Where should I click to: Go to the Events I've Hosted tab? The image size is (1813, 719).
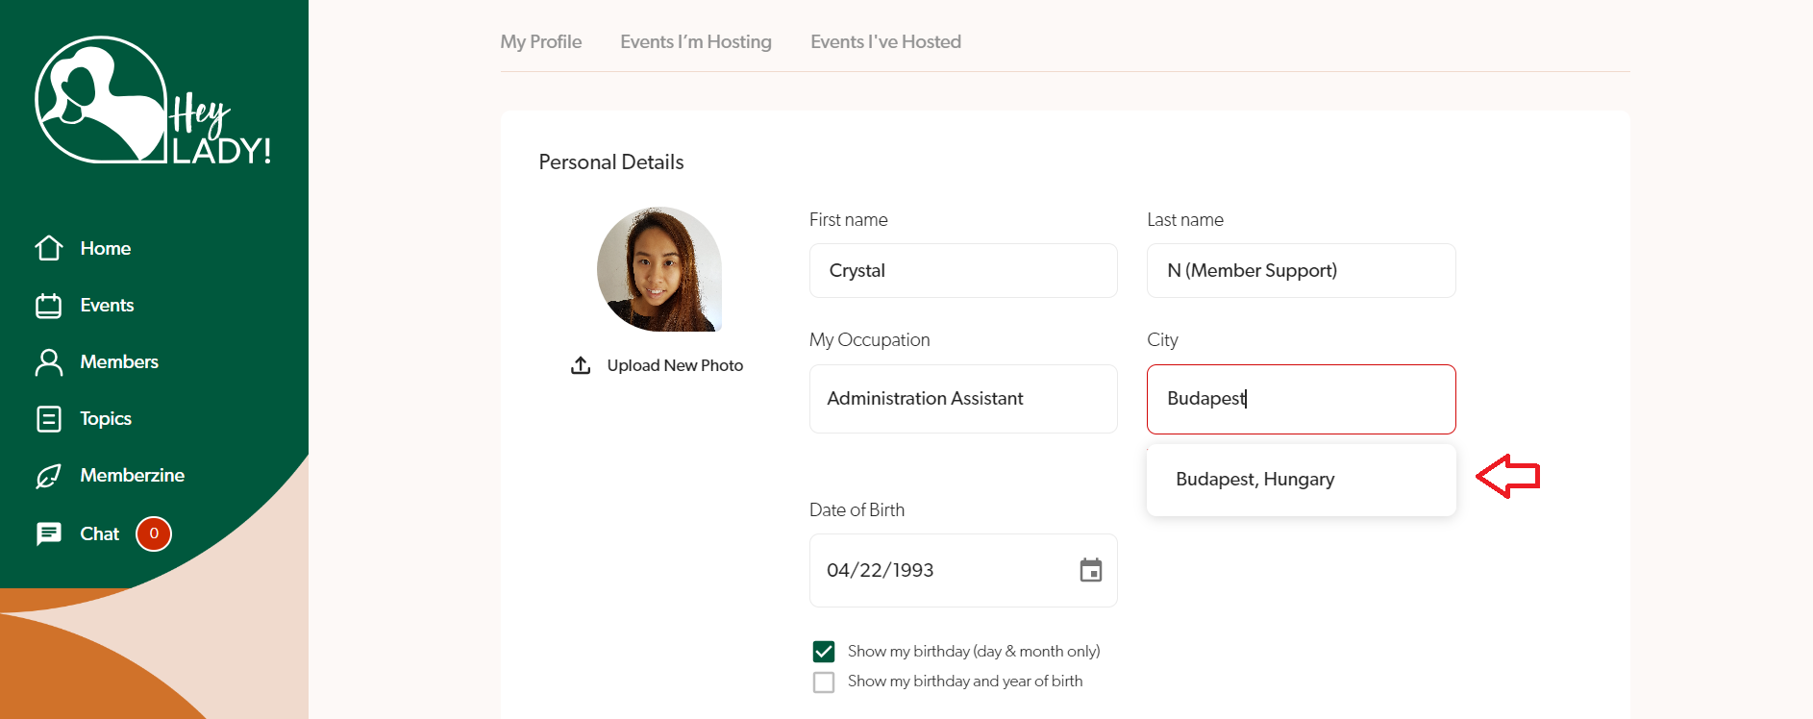coord(885,41)
